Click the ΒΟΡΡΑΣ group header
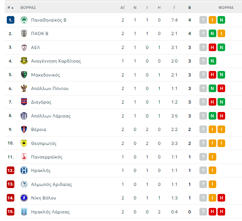This screenshot has width=242, height=221. point(28,8)
